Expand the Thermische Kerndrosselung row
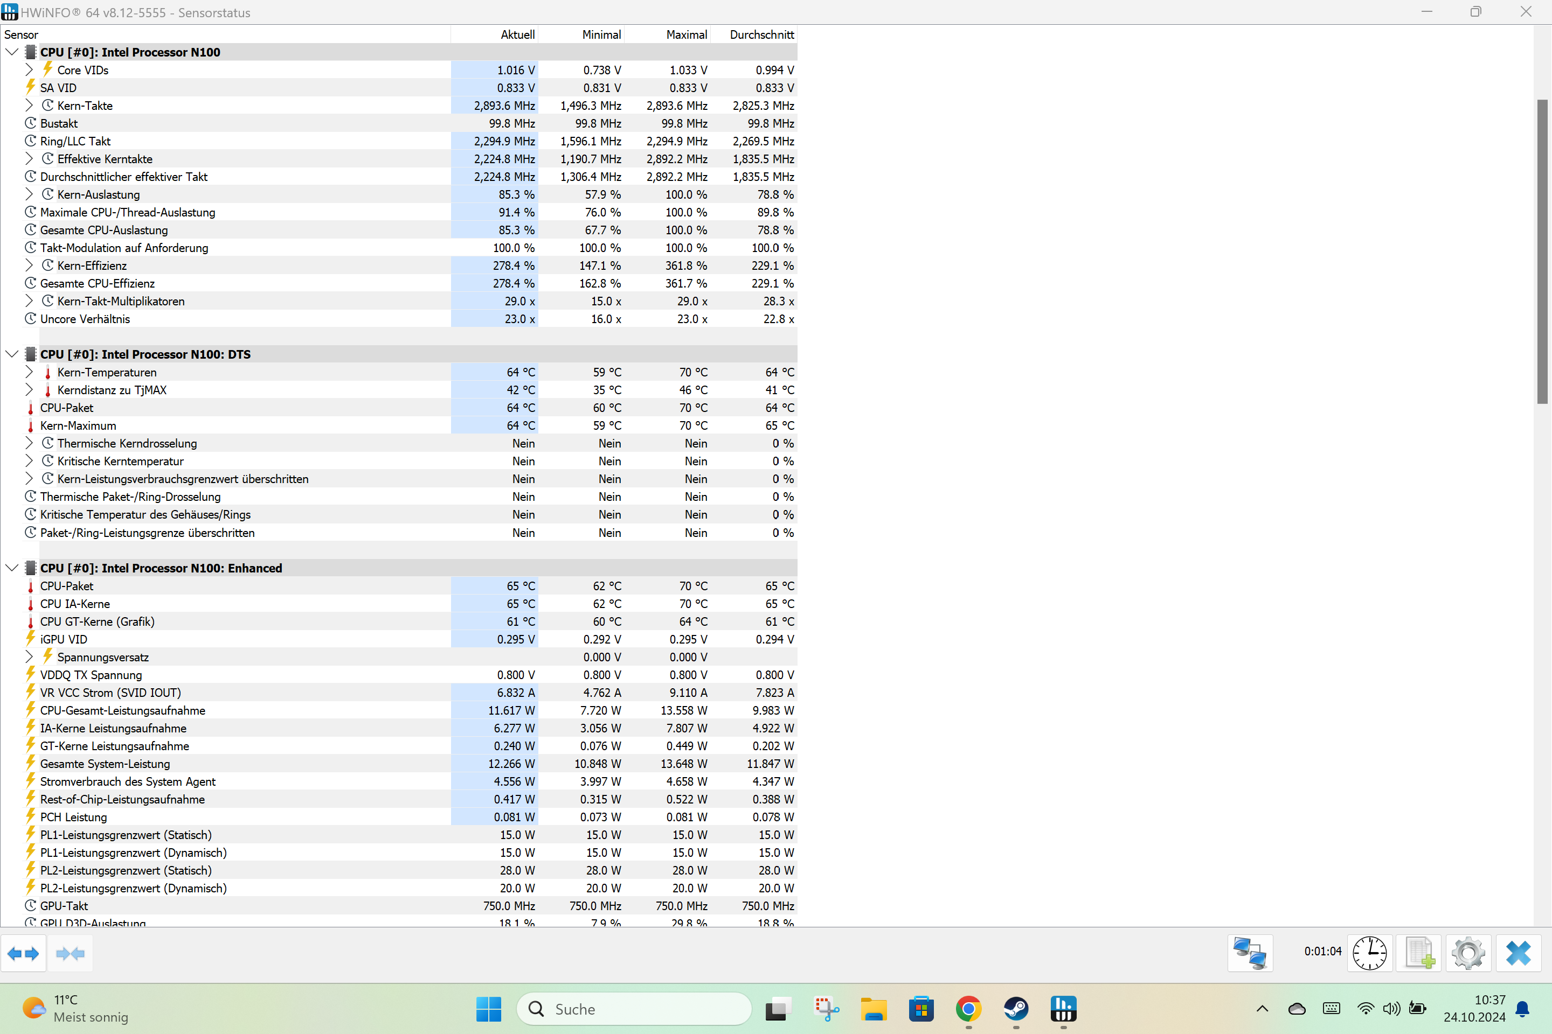This screenshot has width=1552, height=1034. (x=29, y=443)
